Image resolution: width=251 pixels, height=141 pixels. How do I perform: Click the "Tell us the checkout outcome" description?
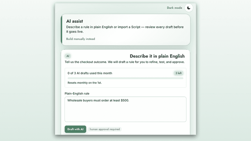point(125,62)
